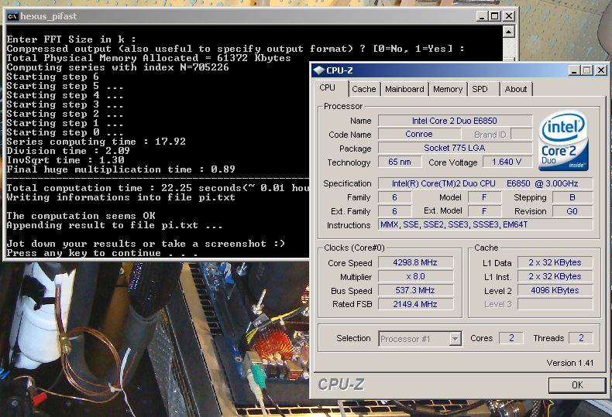Image resolution: width=612 pixels, height=417 pixels.
Task: Click the Name field 'Intel Core 2 Duo E6850'
Action: tap(455, 121)
